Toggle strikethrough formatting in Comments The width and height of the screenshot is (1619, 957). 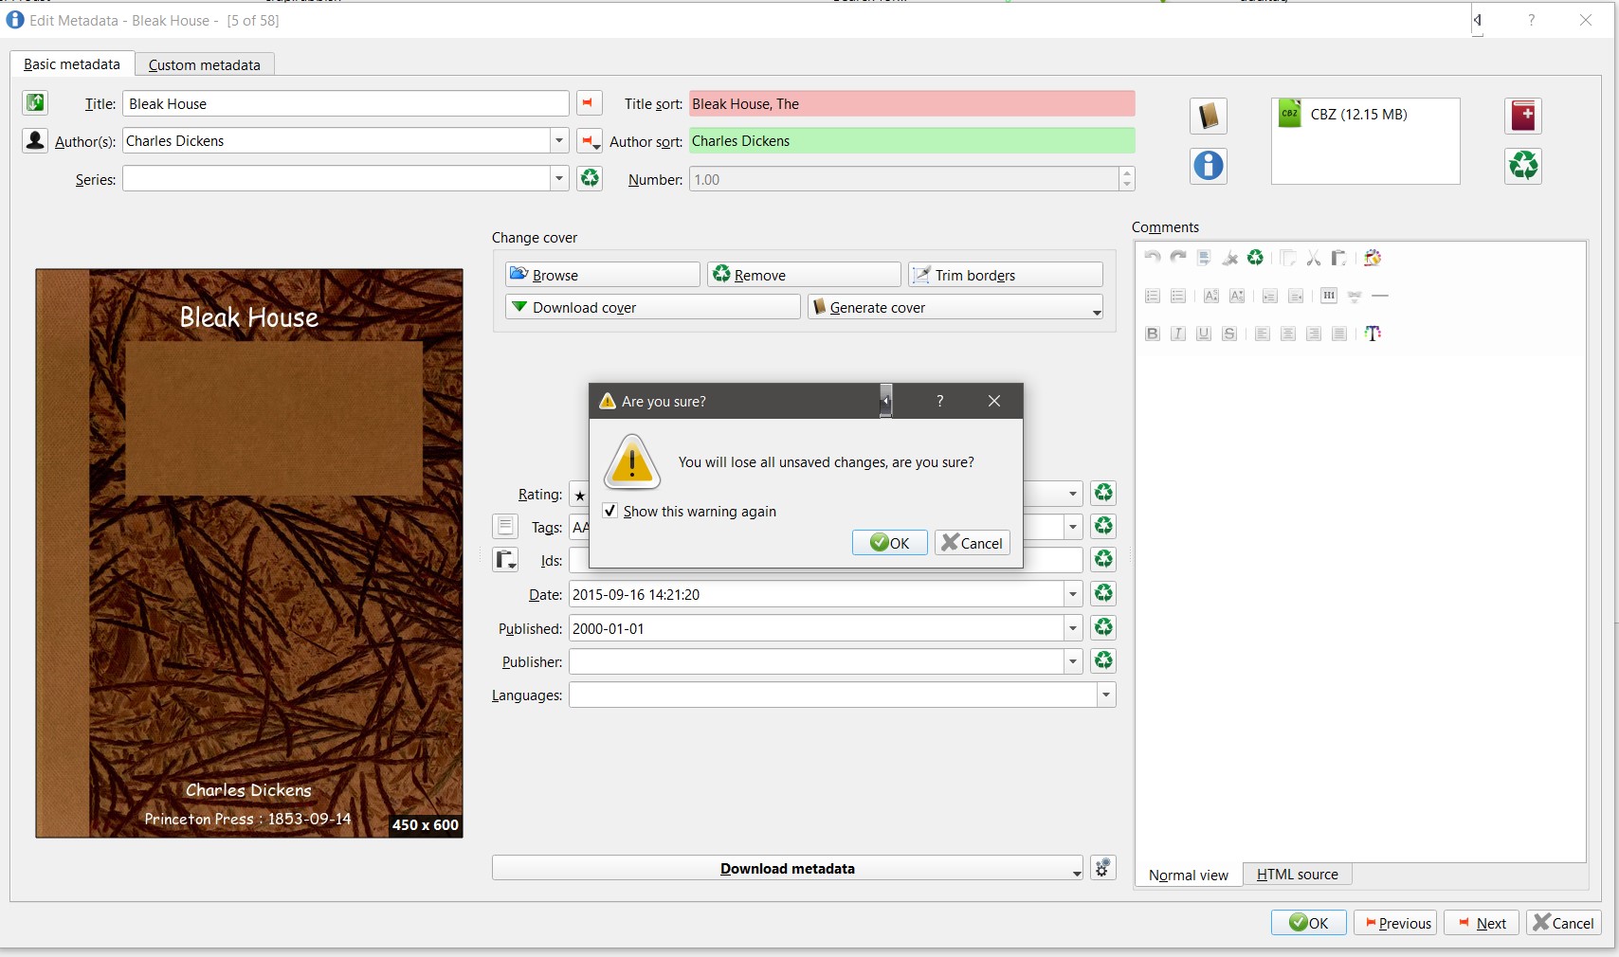(x=1229, y=334)
